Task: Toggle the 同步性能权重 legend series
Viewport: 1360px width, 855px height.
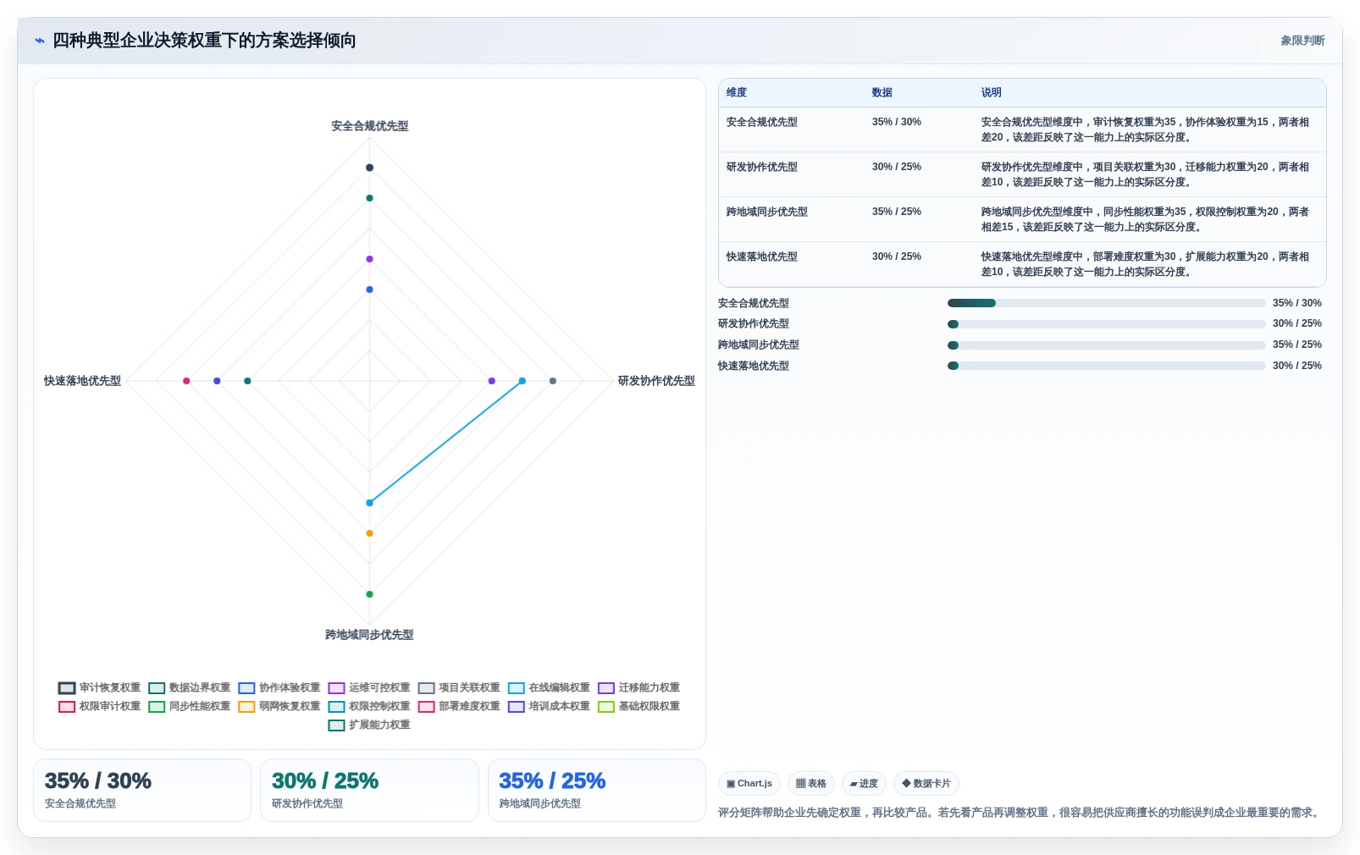Action: coord(190,707)
